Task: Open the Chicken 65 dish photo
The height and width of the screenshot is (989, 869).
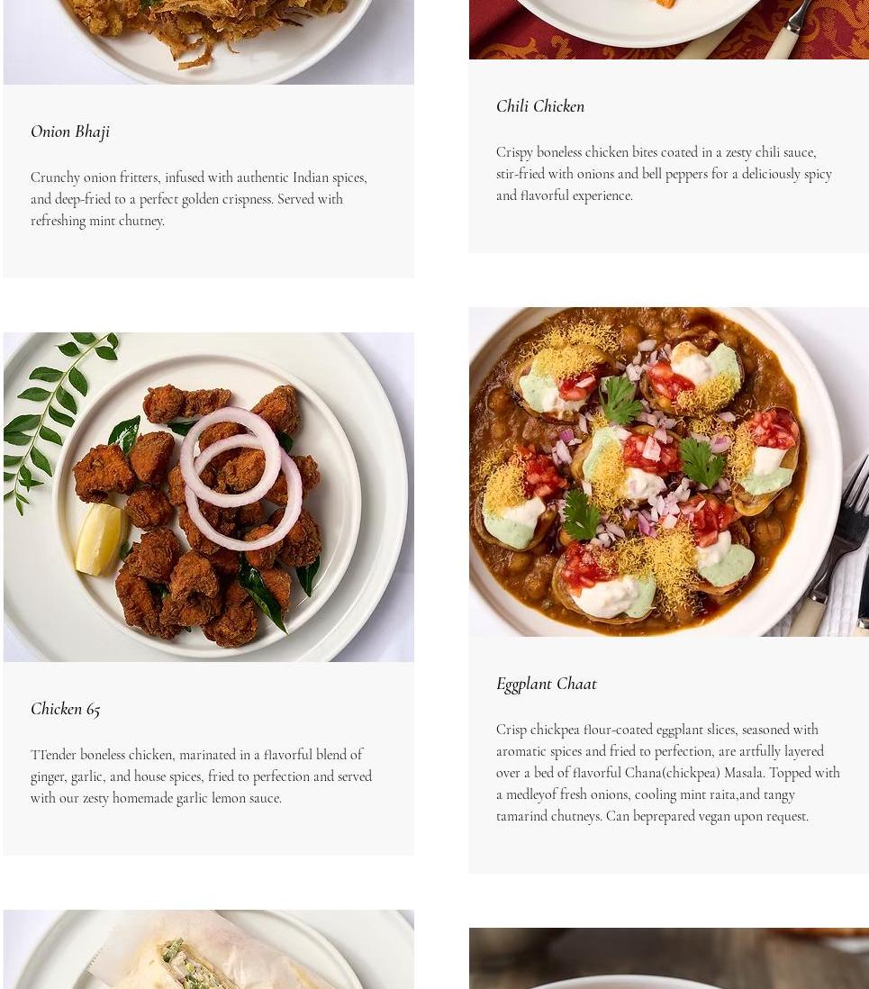Action: coord(209,497)
